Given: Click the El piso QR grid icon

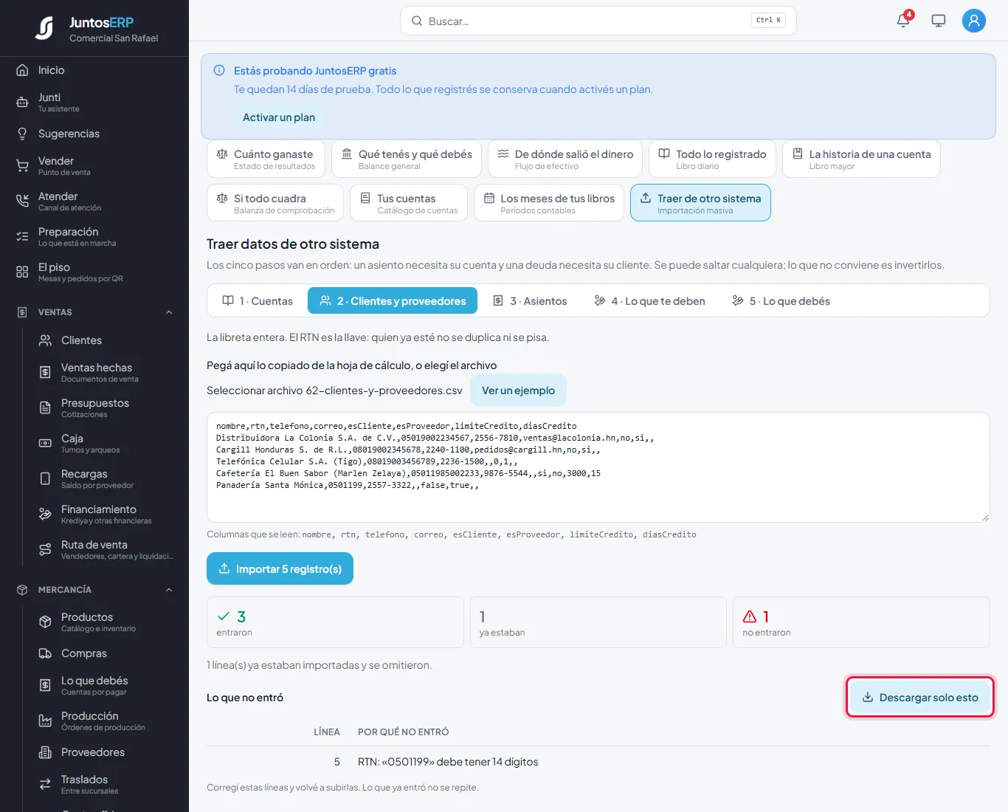Looking at the screenshot, I should point(22,272).
